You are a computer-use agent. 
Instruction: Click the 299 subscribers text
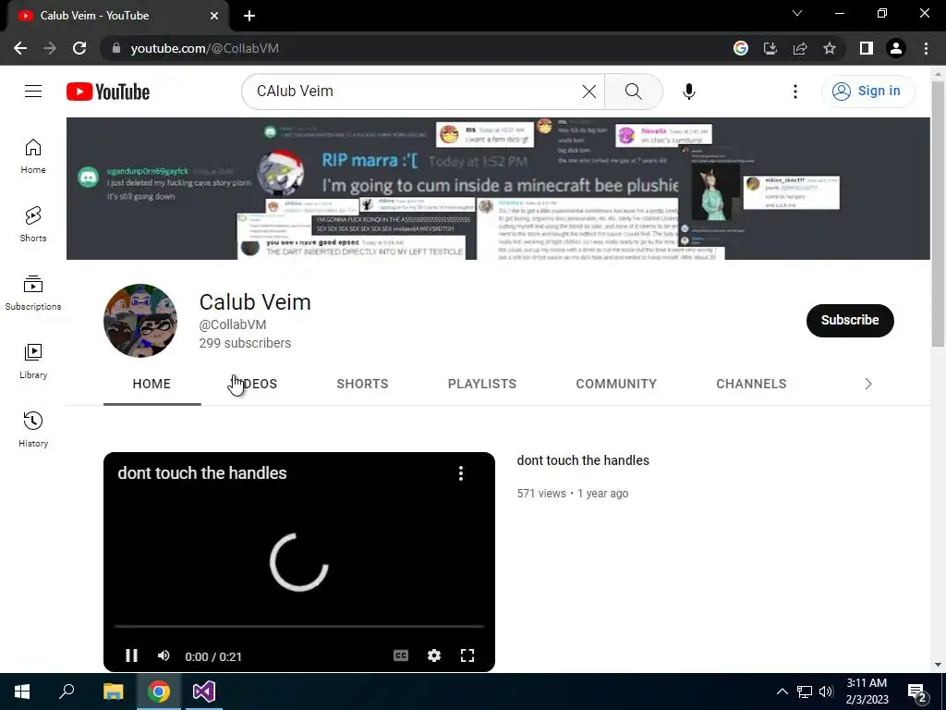[x=245, y=343]
